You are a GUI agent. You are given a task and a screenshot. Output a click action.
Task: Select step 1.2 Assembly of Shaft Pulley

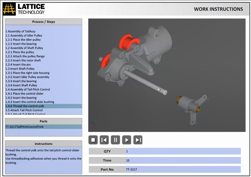[x=25, y=48]
